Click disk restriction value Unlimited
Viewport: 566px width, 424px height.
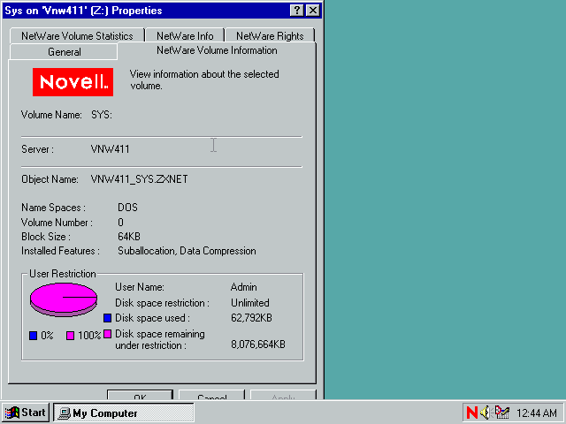(250, 303)
